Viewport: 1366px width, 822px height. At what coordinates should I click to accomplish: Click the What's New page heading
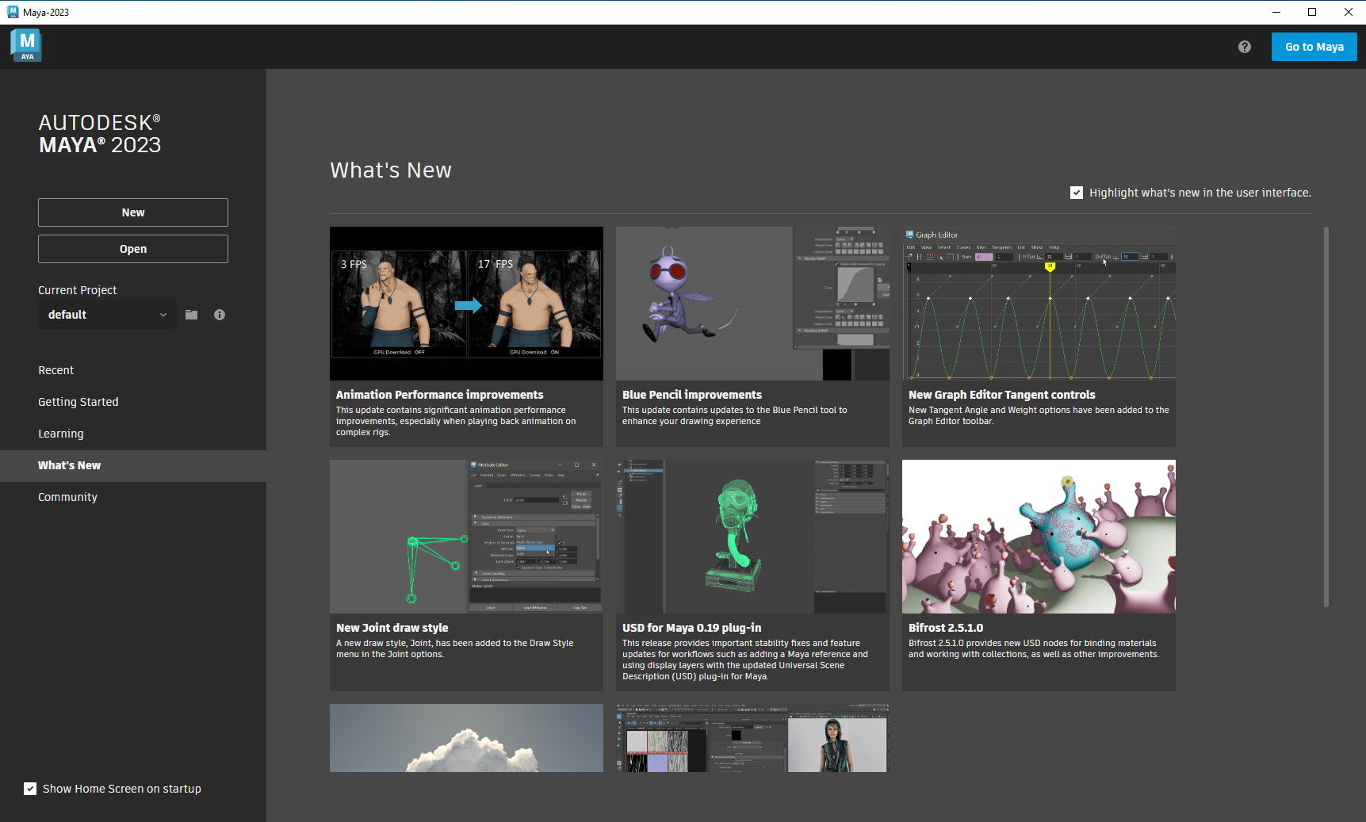pos(391,170)
